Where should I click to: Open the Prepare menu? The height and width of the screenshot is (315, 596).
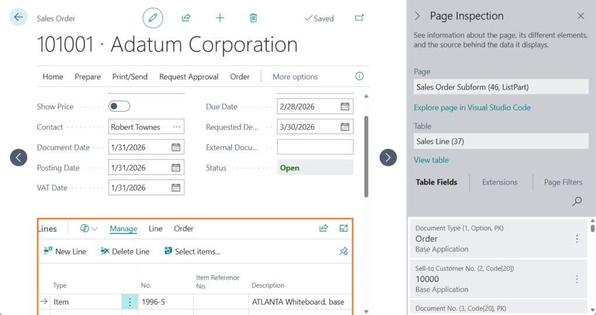click(87, 77)
